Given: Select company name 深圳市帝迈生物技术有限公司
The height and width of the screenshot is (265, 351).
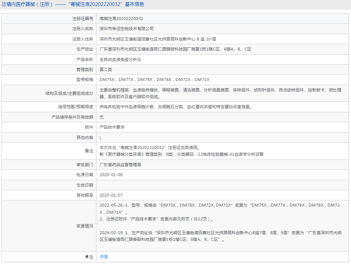Looking at the screenshot, I should point(127,29).
